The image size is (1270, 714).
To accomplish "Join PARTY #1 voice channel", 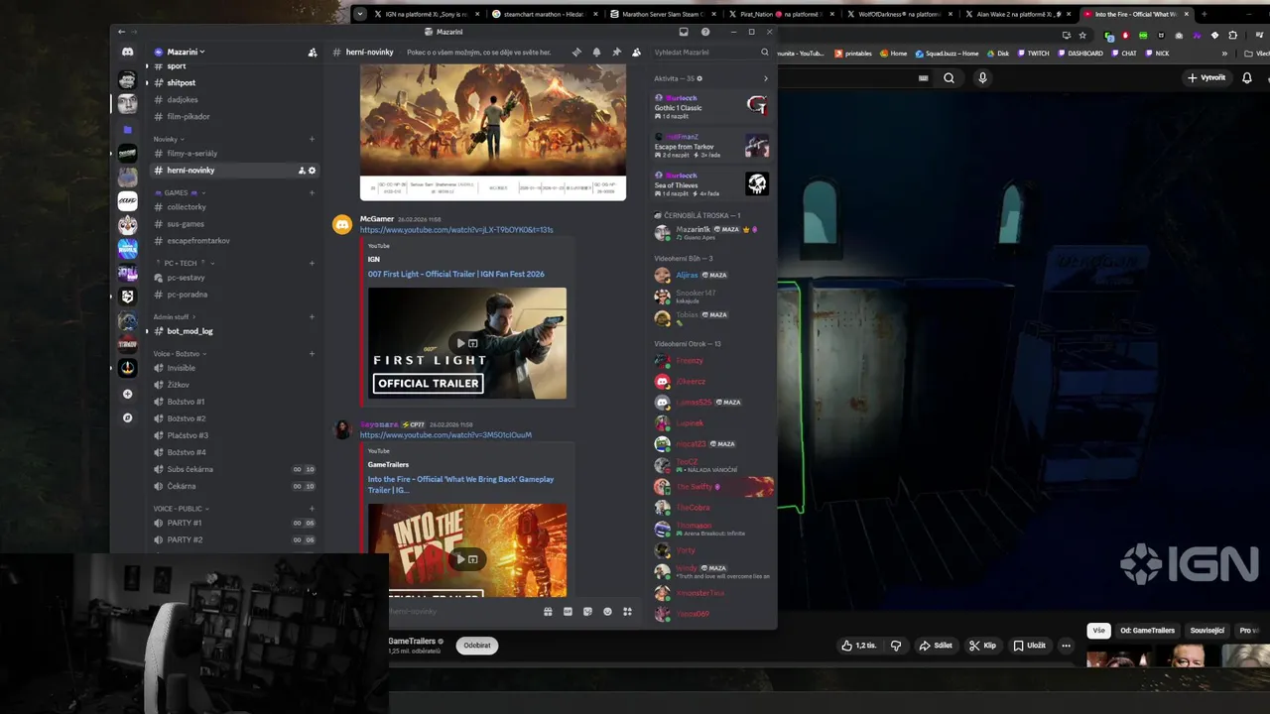I will point(185,523).
